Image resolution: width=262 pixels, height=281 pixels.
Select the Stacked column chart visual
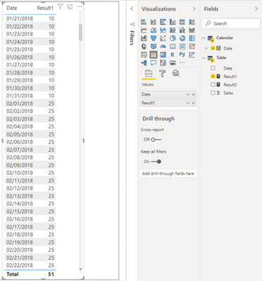click(x=154, y=22)
